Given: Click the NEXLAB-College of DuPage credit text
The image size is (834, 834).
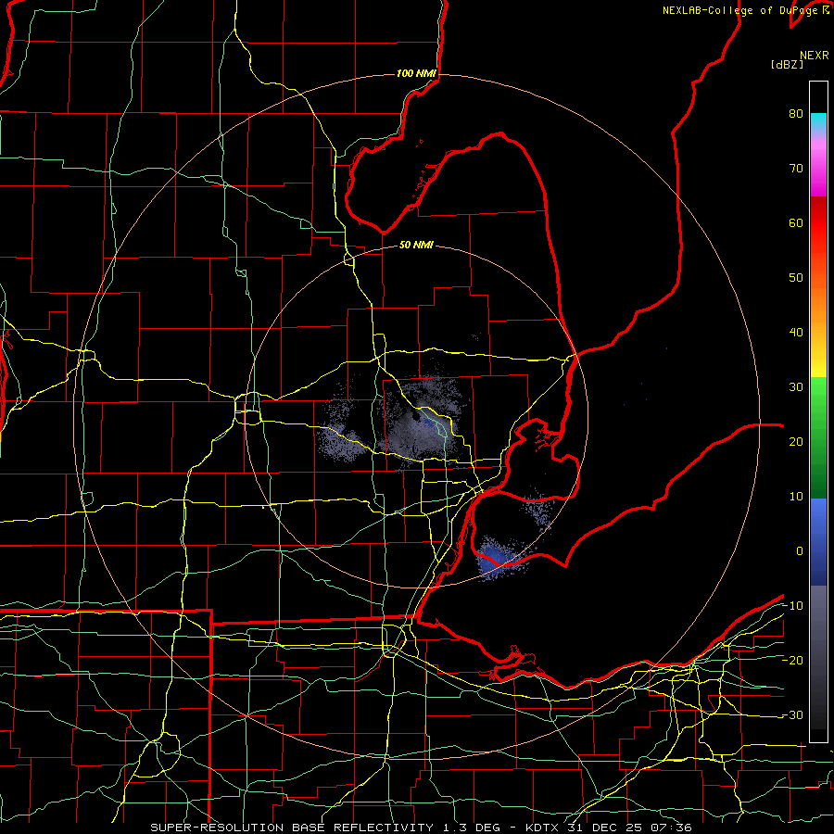Looking at the screenshot, I should (x=746, y=10).
